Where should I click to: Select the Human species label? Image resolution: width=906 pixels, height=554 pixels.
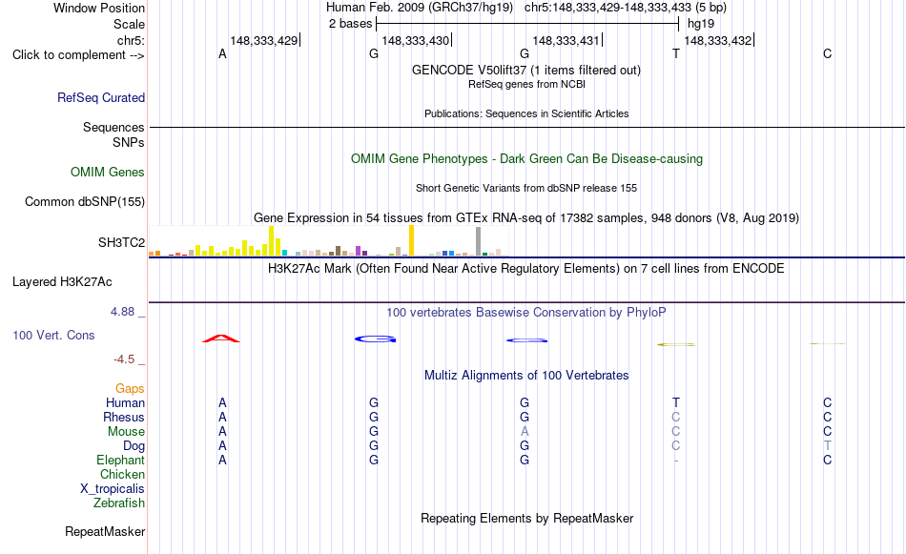click(125, 402)
